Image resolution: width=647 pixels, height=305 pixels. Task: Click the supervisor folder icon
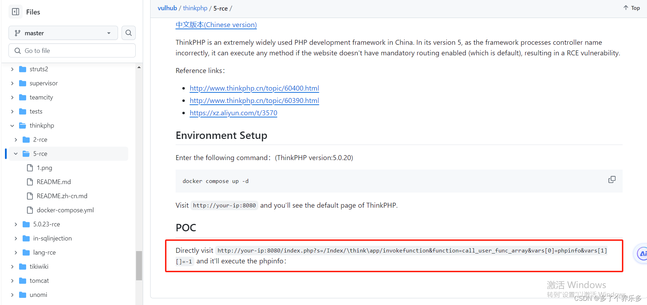23,83
